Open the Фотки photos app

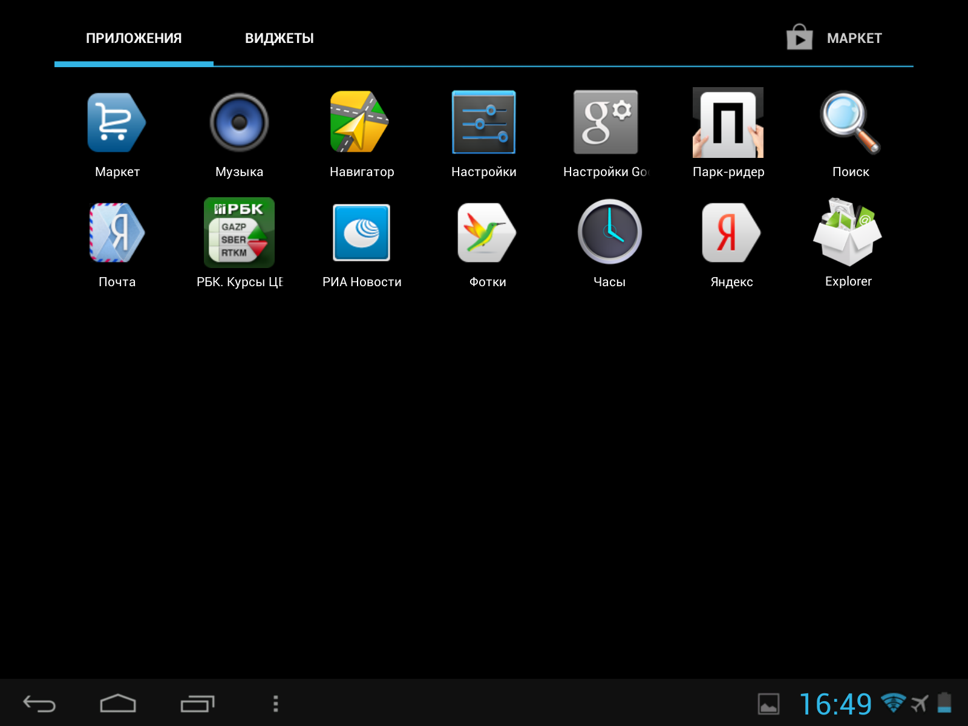[x=487, y=232]
